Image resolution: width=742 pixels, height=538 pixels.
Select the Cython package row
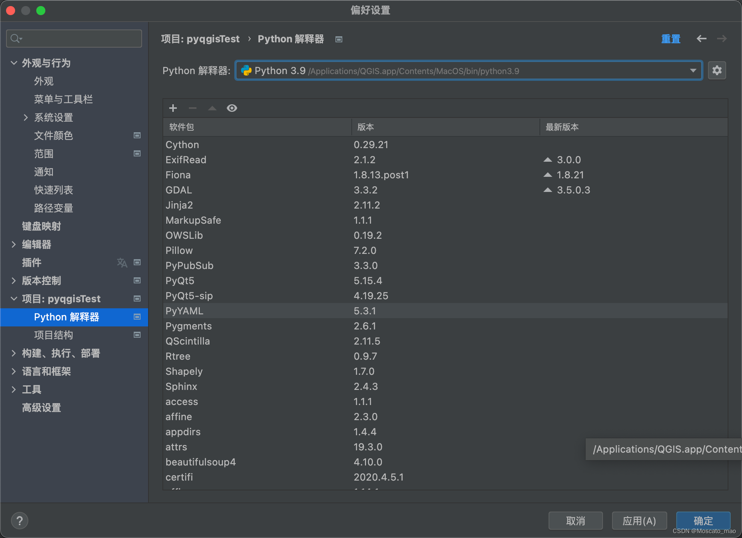coord(445,145)
